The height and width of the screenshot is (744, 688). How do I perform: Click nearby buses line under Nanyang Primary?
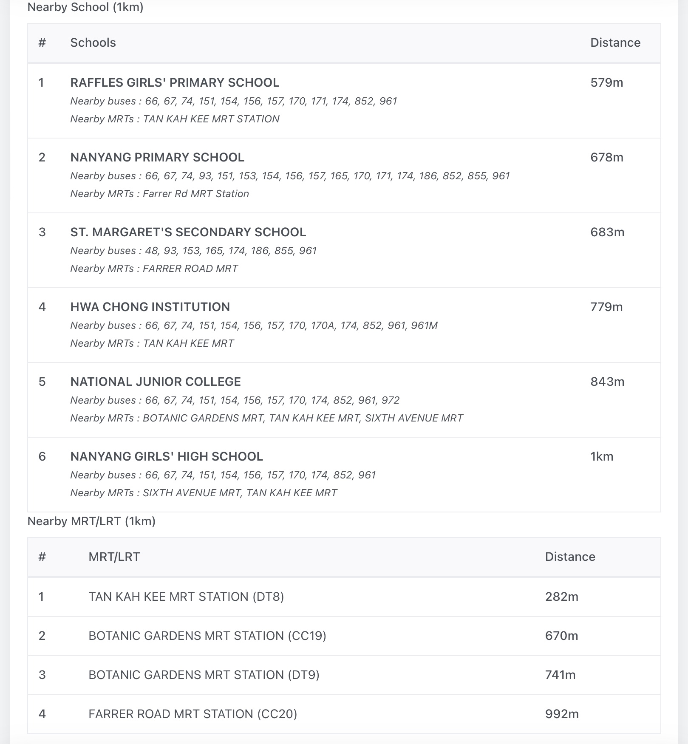click(x=290, y=176)
